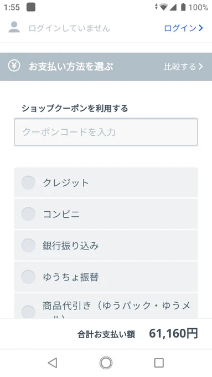The height and width of the screenshot is (377, 212).
Task: Select the クレジット payment radio button
Action: [28, 183]
